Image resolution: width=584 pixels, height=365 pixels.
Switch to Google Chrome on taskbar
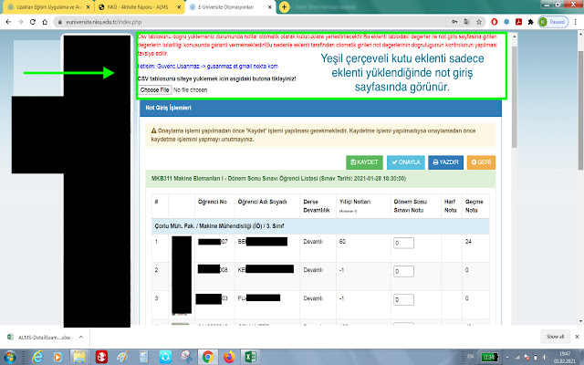click(x=207, y=357)
